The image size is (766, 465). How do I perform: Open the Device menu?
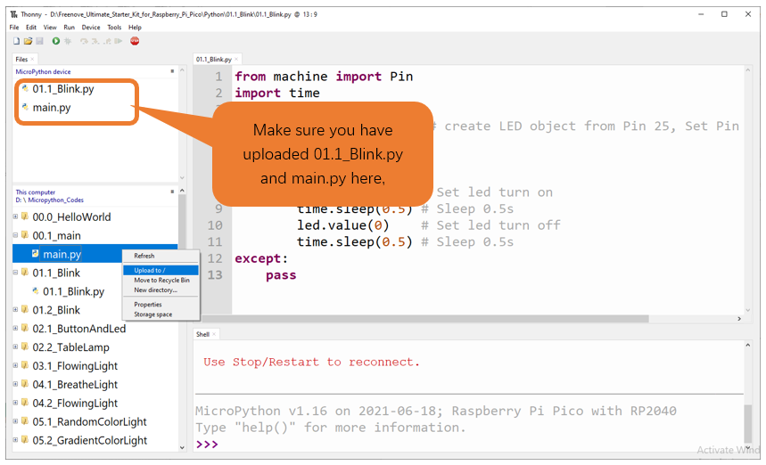pos(91,28)
